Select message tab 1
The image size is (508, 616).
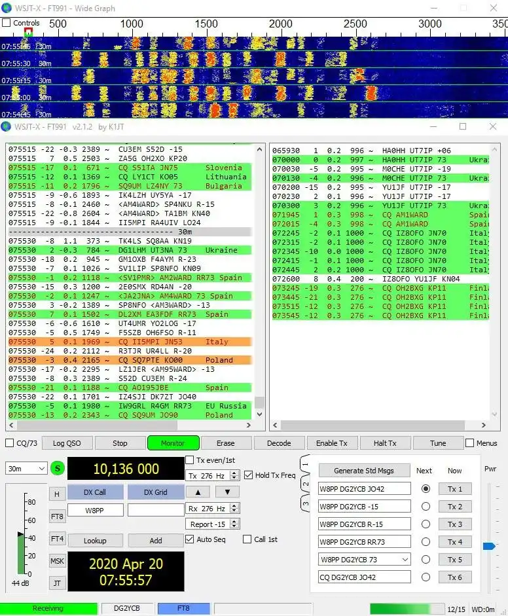tap(305, 464)
